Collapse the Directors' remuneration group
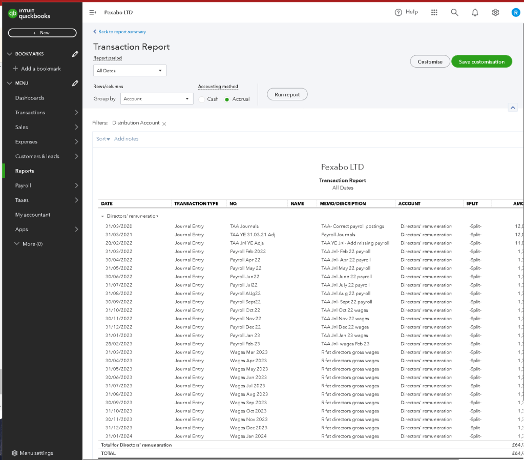524x460 pixels. tap(102, 216)
